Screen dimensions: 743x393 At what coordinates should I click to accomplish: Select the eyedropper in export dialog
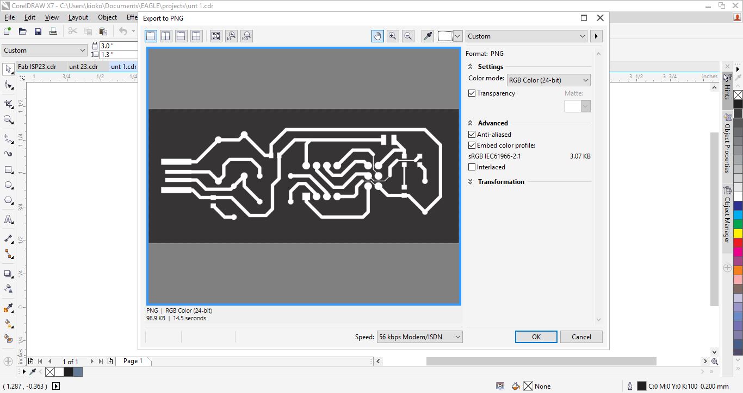428,36
